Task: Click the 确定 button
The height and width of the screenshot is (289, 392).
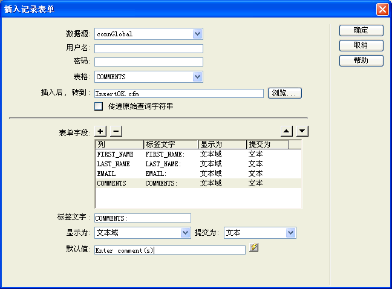Action: tap(361, 30)
